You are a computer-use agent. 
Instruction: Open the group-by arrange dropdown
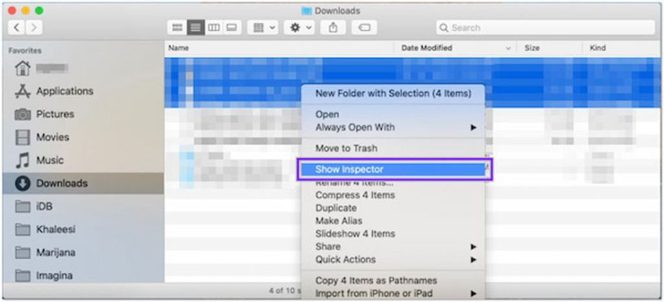(x=263, y=28)
